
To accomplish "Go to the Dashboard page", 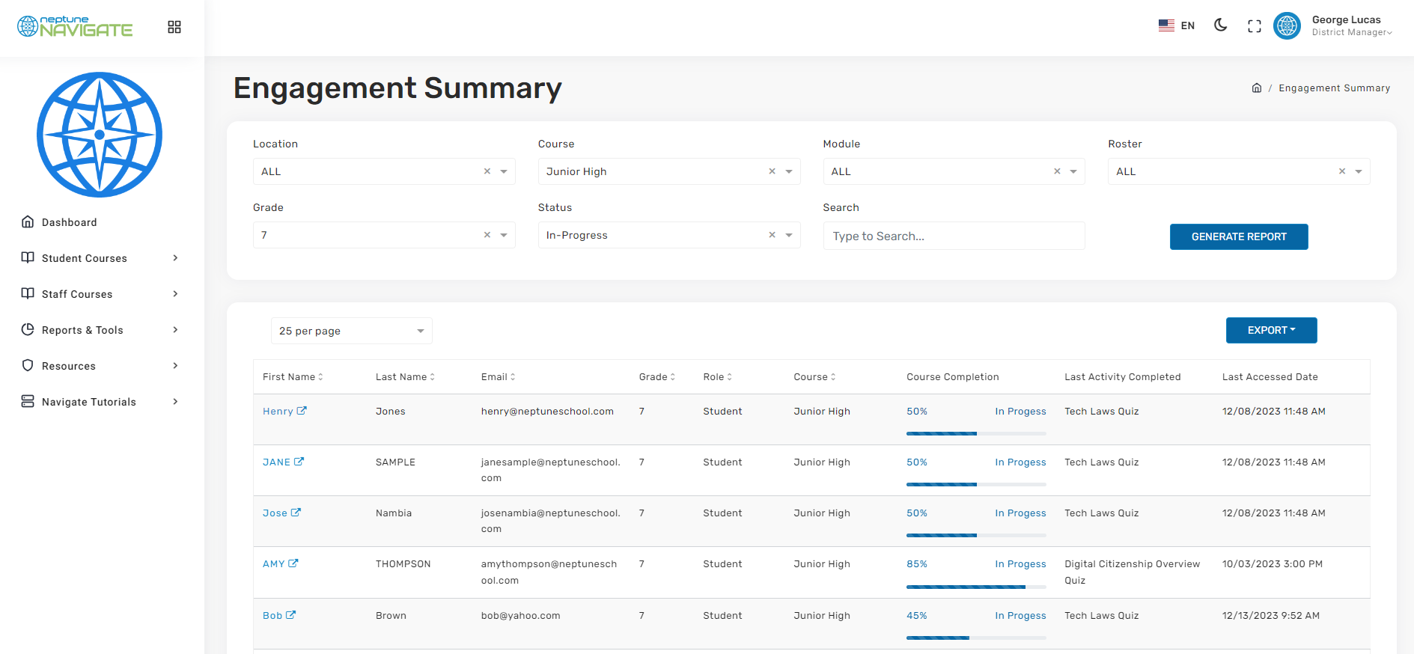I will pos(69,222).
